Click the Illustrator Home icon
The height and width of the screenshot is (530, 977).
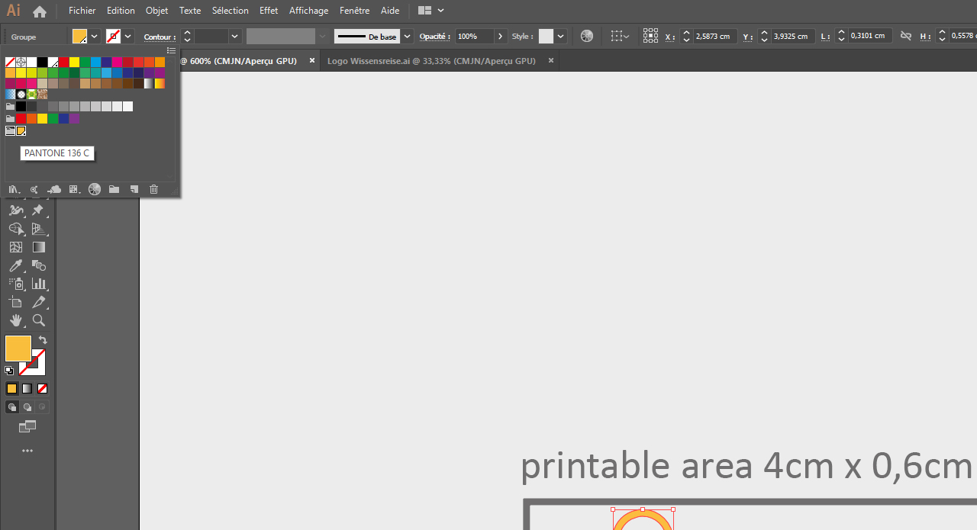40,11
